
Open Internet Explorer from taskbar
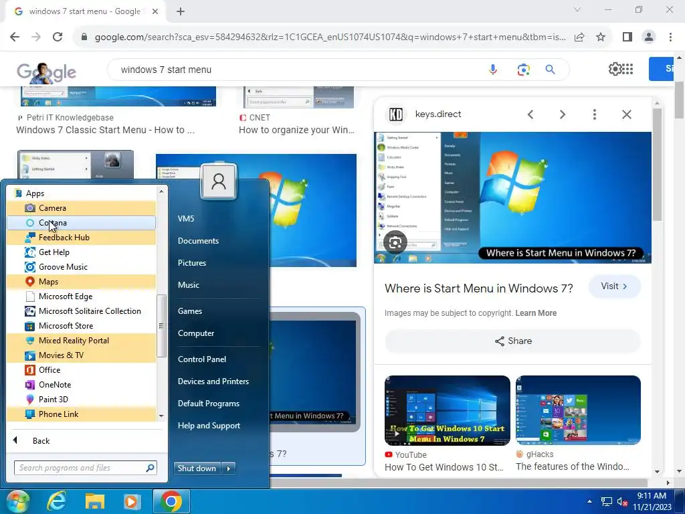click(x=57, y=501)
